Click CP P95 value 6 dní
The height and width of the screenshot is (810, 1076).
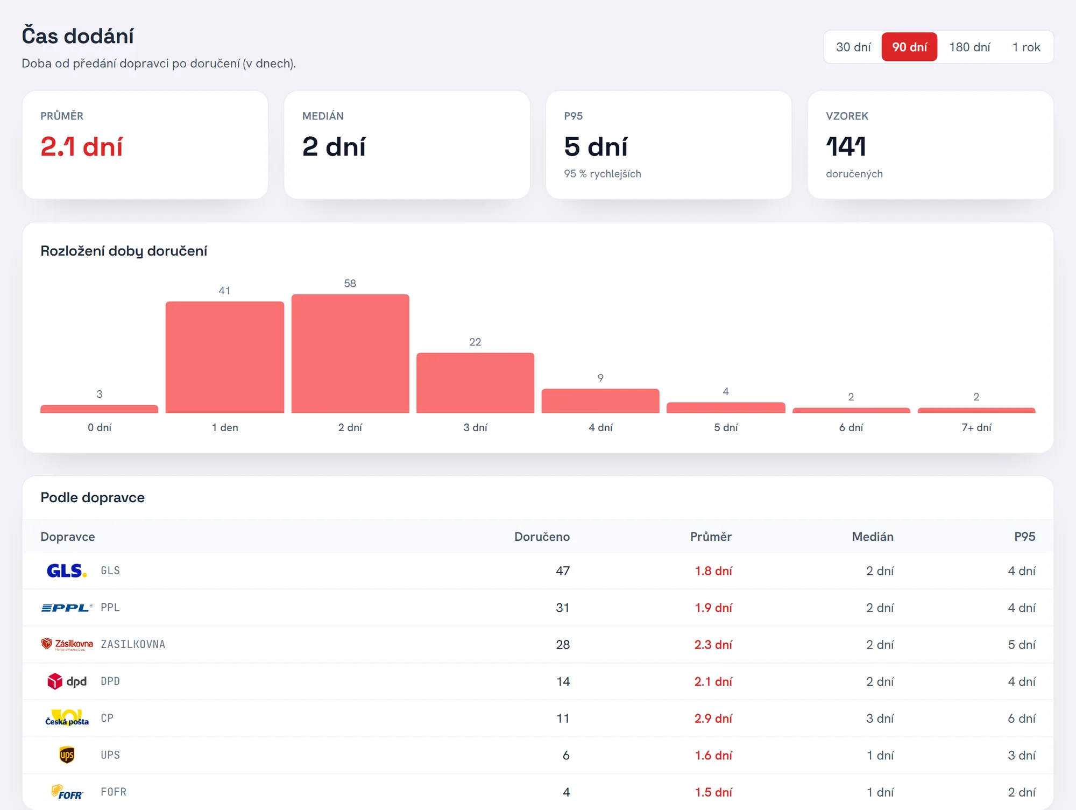1022,719
